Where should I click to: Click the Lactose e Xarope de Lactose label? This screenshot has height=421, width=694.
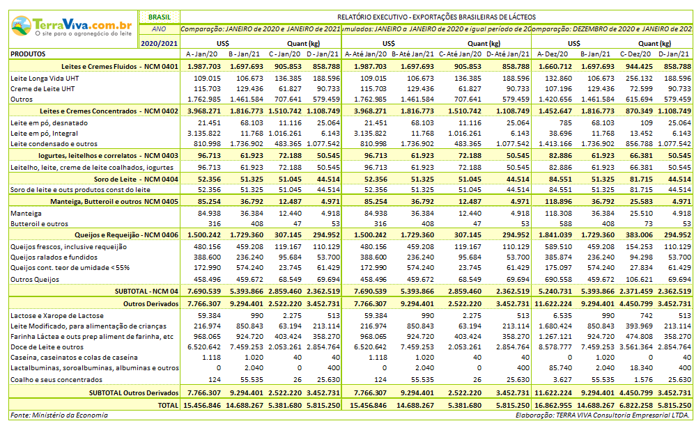tap(57, 316)
